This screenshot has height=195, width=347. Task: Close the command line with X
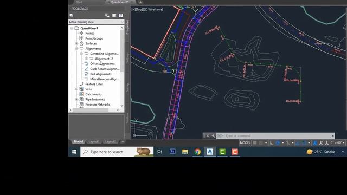pos(208,136)
